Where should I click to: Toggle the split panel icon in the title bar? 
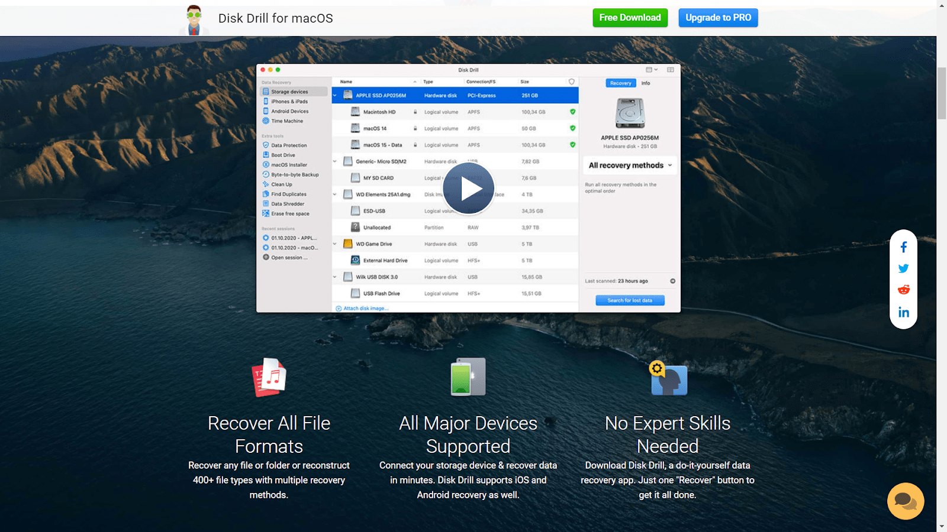tap(671, 70)
